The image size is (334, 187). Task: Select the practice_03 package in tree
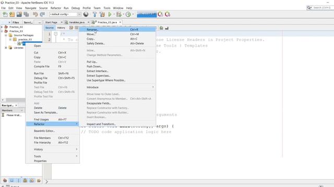coord(25,39)
